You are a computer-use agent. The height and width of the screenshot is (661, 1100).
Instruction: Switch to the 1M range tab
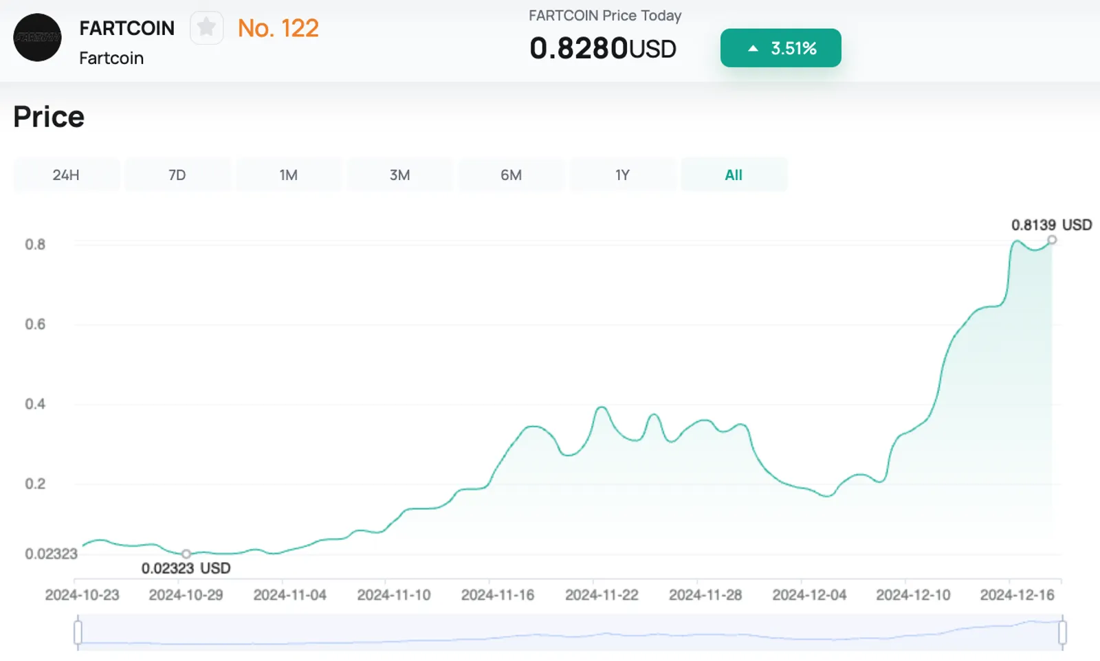289,175
